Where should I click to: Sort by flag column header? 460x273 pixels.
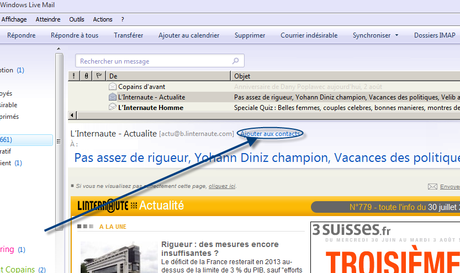tap(99, 76)
